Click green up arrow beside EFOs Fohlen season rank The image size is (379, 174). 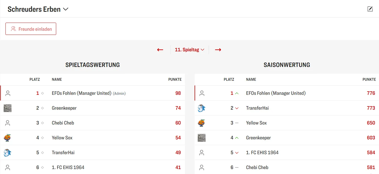tap(237, 93)
